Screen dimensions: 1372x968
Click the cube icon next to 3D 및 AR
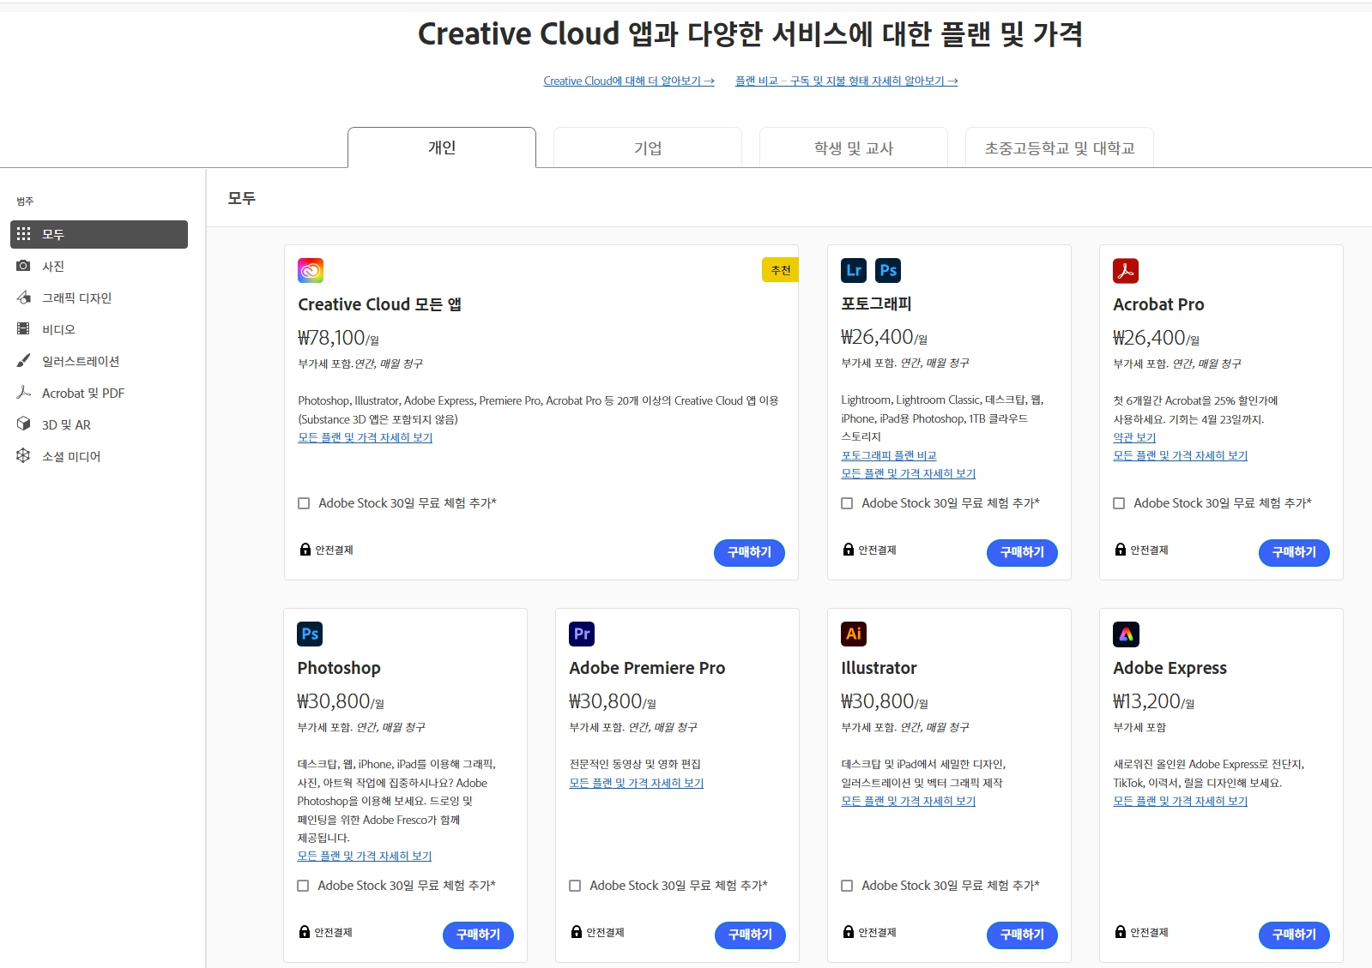pyautogui.click(x=23, y=424)
